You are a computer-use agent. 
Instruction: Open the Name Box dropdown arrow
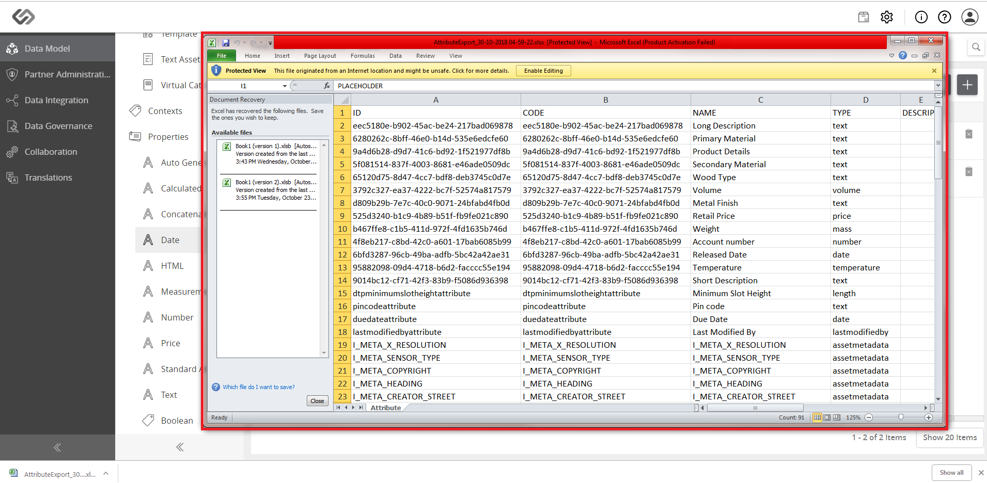285,86
